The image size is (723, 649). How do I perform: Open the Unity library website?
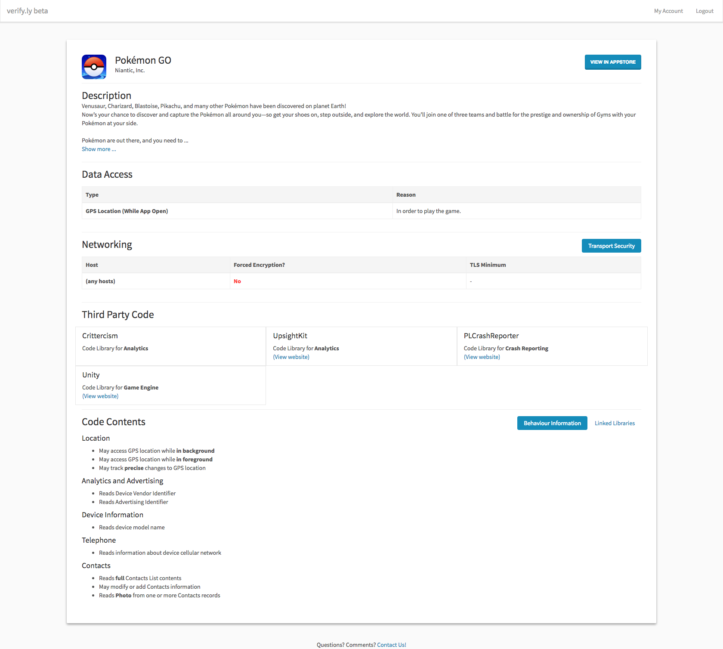pyautogui.click(x=100, y=396)
